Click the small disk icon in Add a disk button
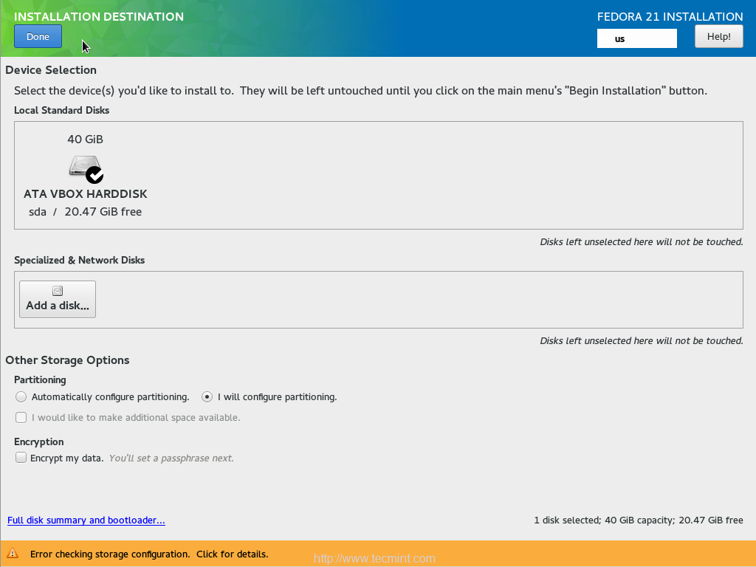This screenshot has height=567, width=756. 58,291
